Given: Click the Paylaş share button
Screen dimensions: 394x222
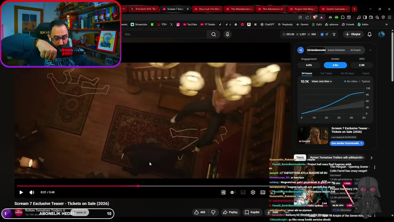Looking at the screenshot, I should point(230,212).
